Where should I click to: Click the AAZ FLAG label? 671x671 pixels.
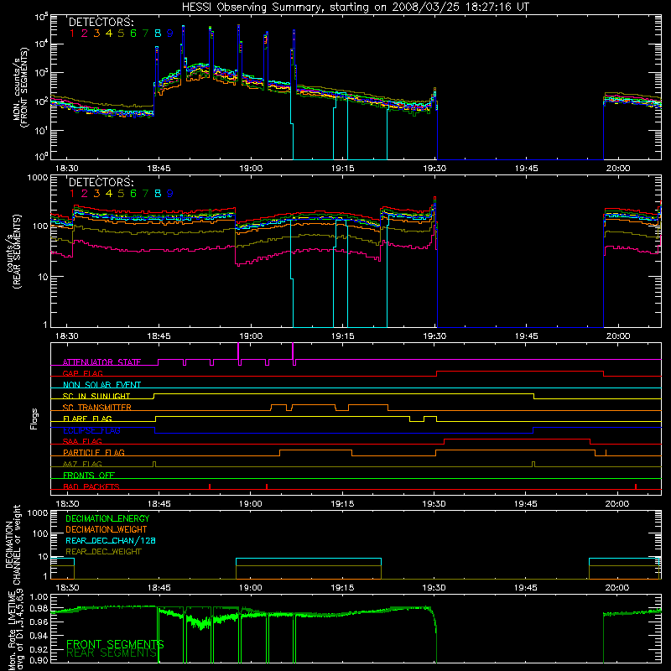[82, 464]
